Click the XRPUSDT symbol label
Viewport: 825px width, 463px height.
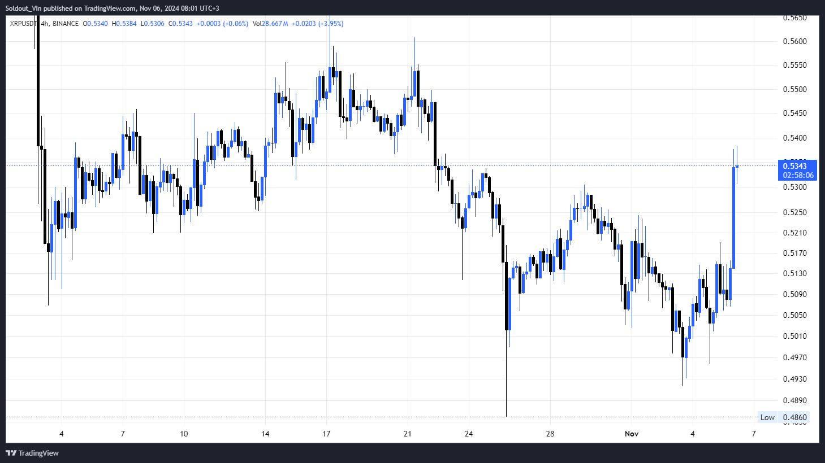[x=24, y=24]
